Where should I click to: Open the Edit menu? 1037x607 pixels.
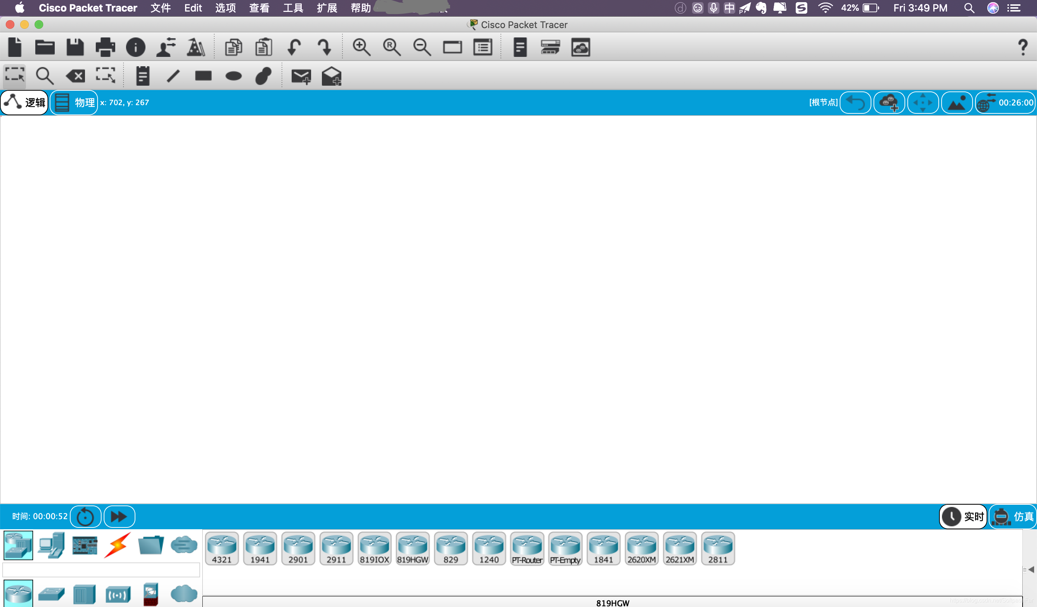click(x=193, y=8)
